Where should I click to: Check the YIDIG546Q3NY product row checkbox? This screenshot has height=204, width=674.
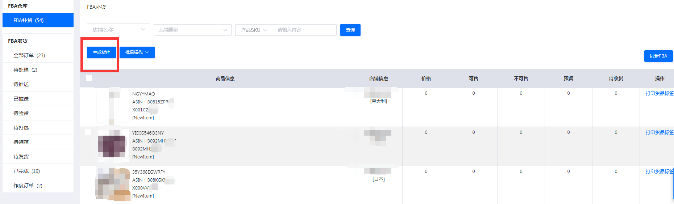88,132
